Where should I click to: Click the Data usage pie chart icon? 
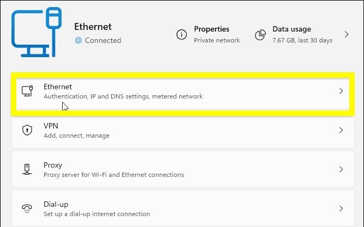(x=260, y=34)
